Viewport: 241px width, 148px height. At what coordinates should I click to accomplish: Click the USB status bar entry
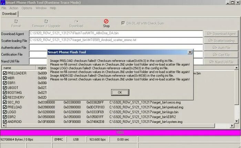click(x=76, y=139)
